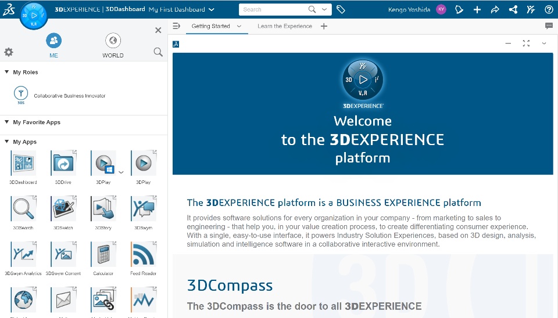Screen dimensions: 558x318
Task: Switch to the WORLD view
Action: click(x=113, y=45)
